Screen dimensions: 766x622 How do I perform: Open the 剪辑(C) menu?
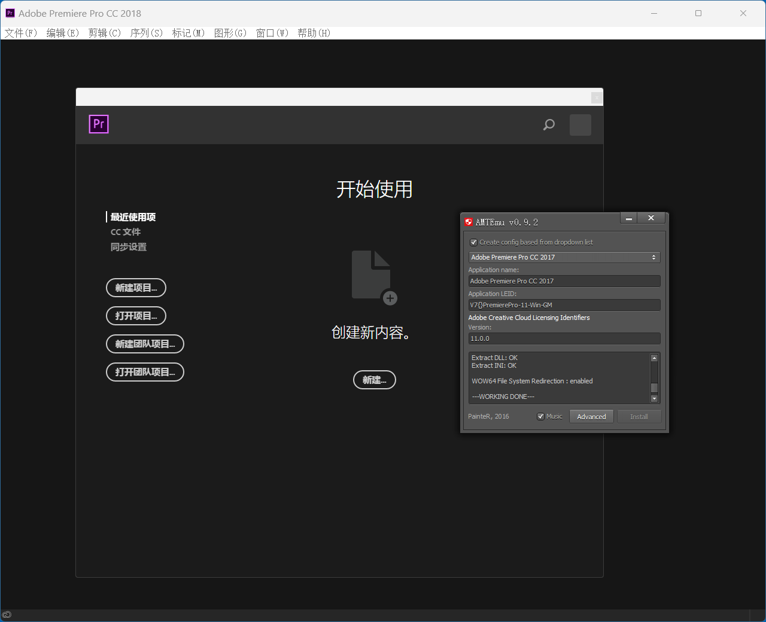pos(105,33)
